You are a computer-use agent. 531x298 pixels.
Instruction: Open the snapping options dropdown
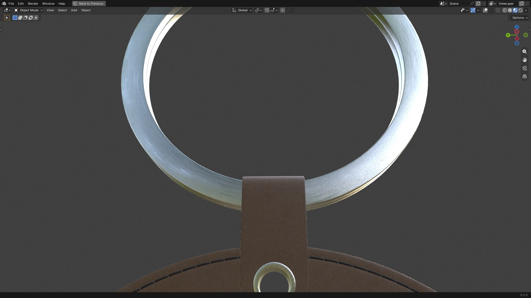tap(274, 10)
